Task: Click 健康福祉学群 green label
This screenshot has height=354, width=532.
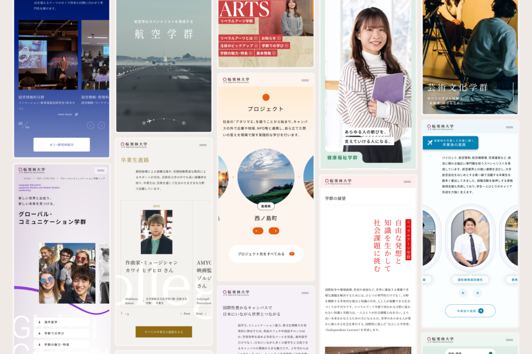Action: tap(342, 158)
